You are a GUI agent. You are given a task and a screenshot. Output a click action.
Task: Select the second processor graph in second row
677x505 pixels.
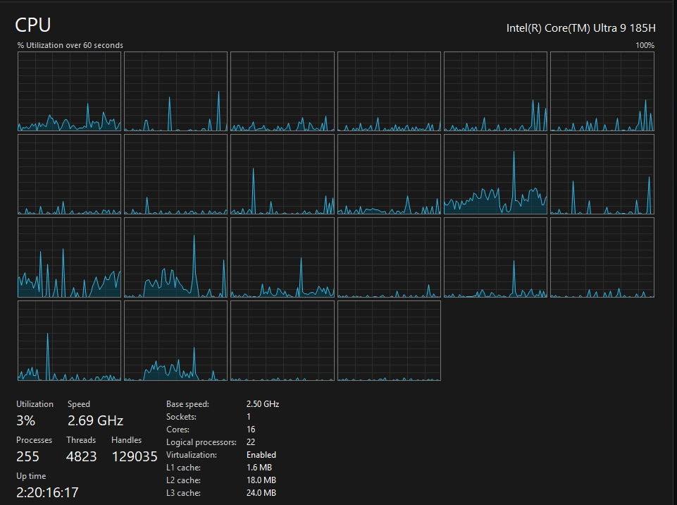(175, 174)
